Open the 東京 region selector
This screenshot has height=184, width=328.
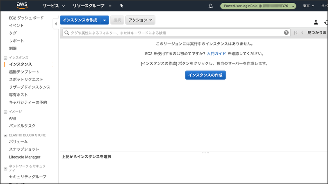309,6
